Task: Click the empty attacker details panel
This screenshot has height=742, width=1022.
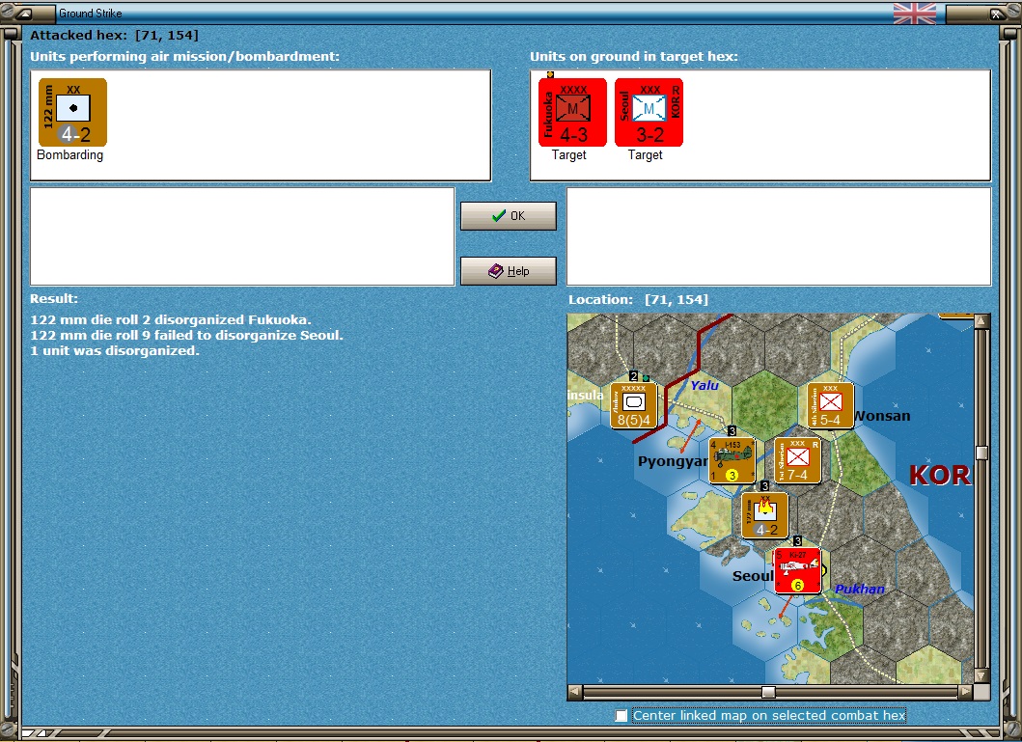Action: pos(242,236)
